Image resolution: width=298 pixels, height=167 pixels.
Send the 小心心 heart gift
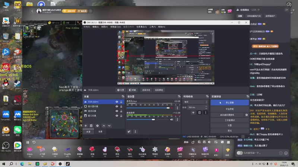[x=30, y=151]
